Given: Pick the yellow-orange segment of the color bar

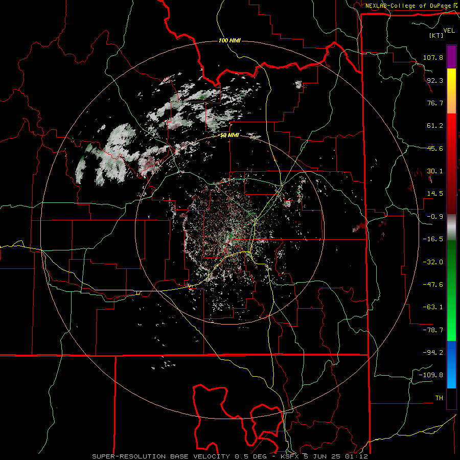Looking at the screenshot, I should (x=451, y=91).
